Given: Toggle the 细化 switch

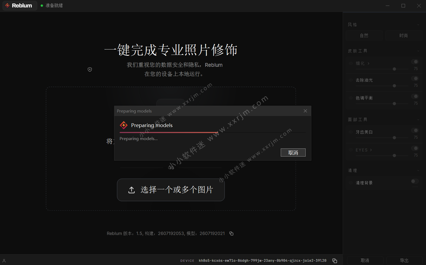Looking at the screenshot, I should [415, 62].
